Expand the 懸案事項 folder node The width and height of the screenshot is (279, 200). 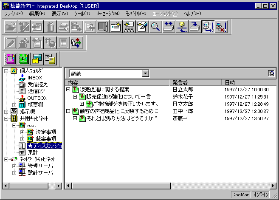(22, 139)
